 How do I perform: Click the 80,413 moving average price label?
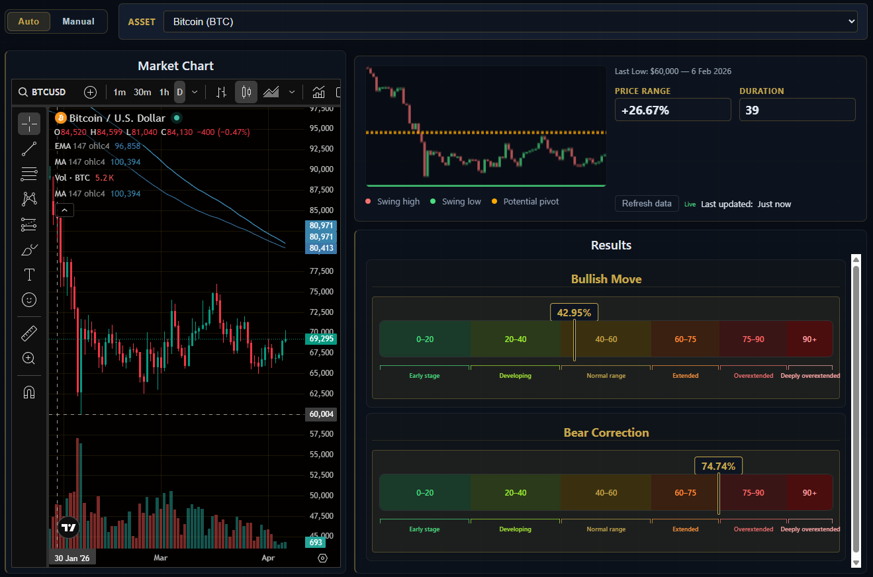coord(321,248)
